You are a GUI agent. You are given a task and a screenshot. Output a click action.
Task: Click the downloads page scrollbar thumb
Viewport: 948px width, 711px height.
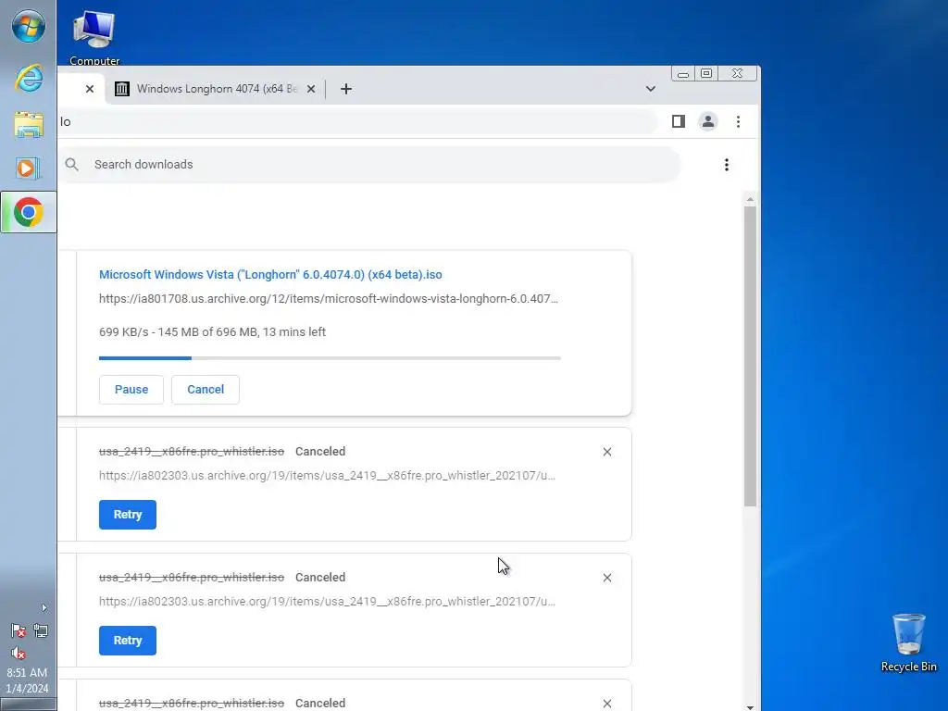pos(750,356)
